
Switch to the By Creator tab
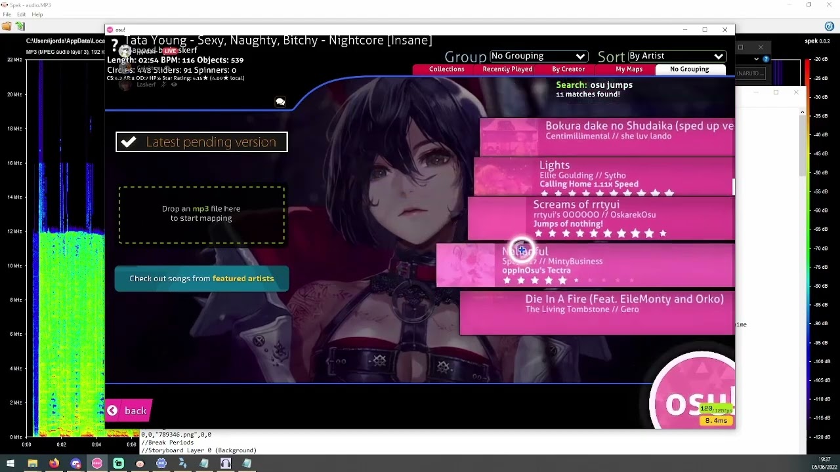pos(568,69)
